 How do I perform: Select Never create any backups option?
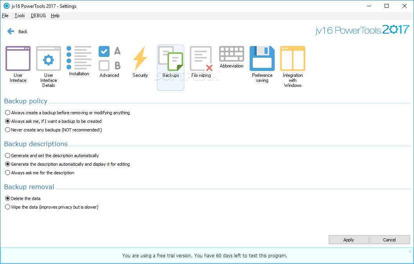click(53, 130)
